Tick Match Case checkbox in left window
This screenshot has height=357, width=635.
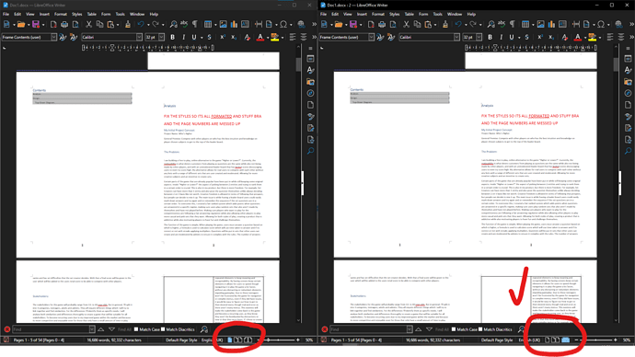136,329
